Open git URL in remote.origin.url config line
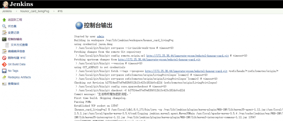This screenshot has height=121, width=283. coord(188,56)
